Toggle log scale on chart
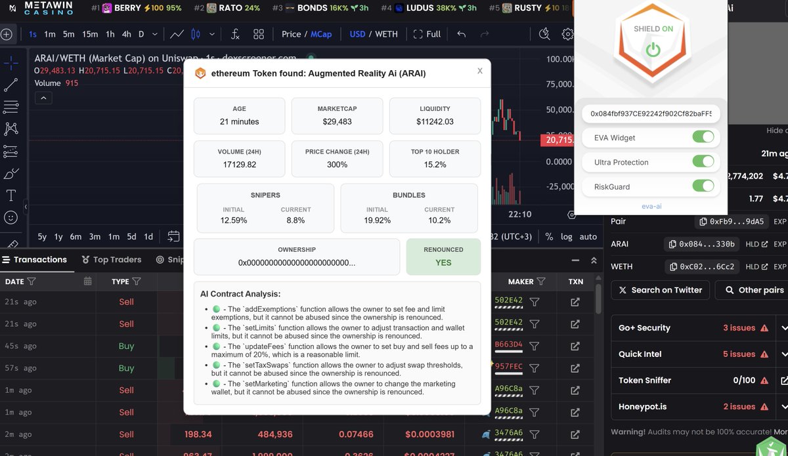 point(567,236)
